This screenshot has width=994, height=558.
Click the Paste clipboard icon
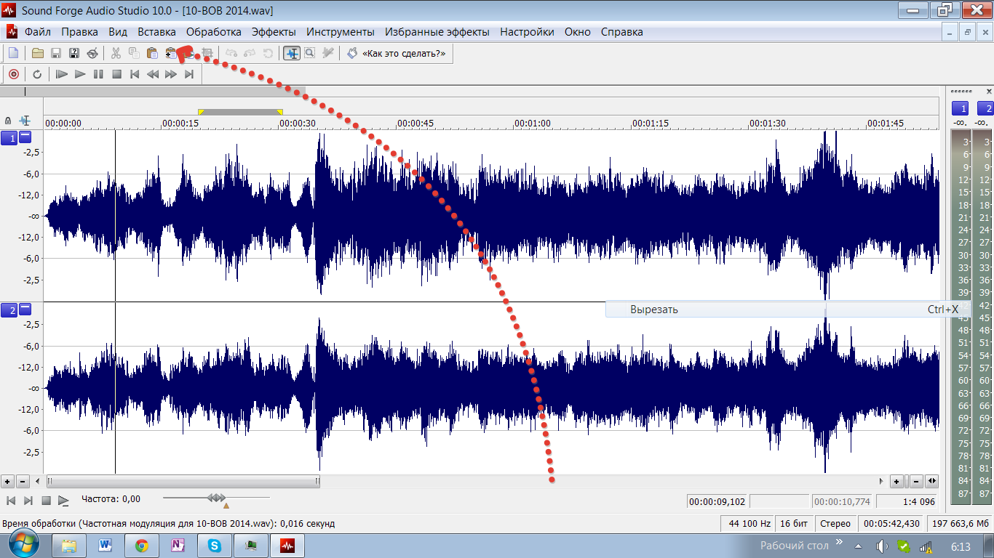point(152,53)
